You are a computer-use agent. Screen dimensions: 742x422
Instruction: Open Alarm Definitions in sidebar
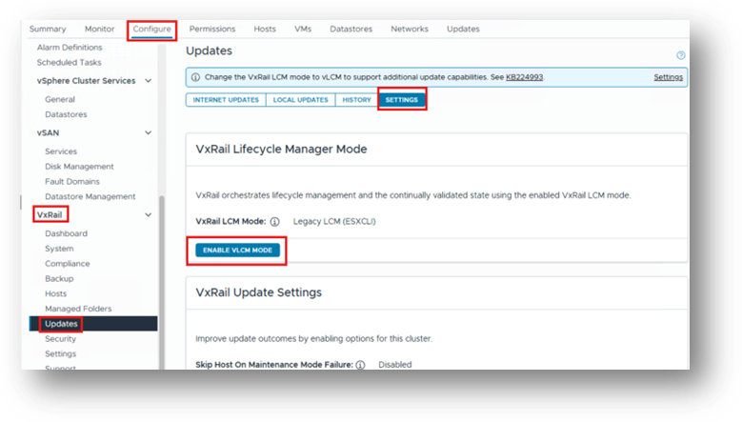[70, 48]
